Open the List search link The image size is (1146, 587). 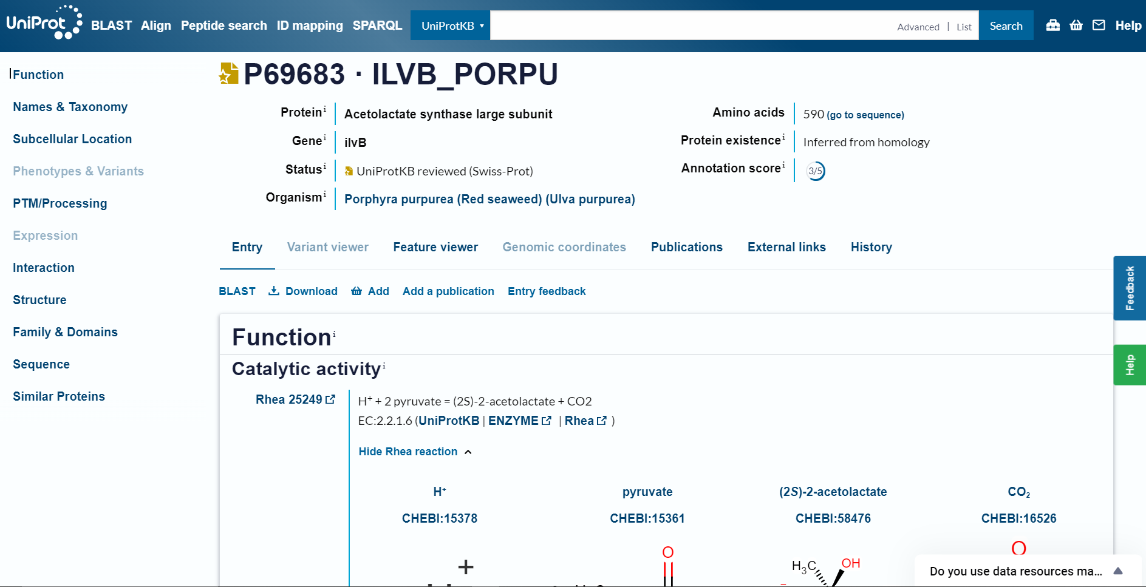[x=964, y=27]
